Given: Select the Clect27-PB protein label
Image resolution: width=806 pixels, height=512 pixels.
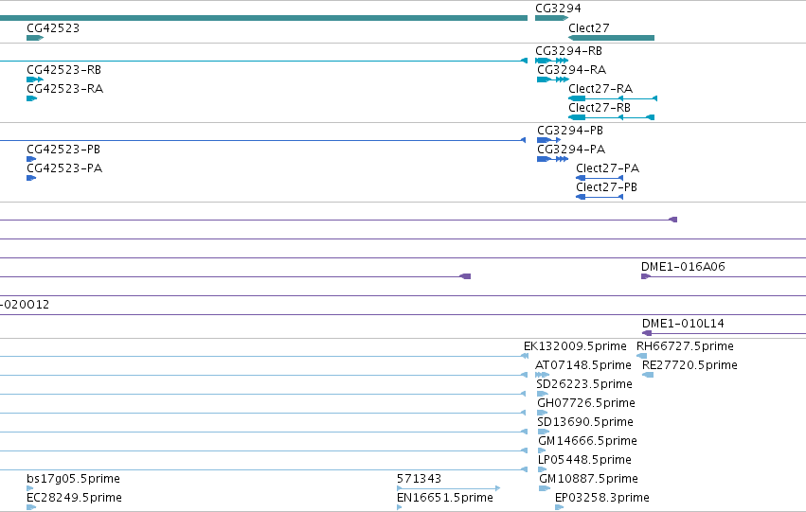Looking at the screenshot, I should click(x=606, y=187).
